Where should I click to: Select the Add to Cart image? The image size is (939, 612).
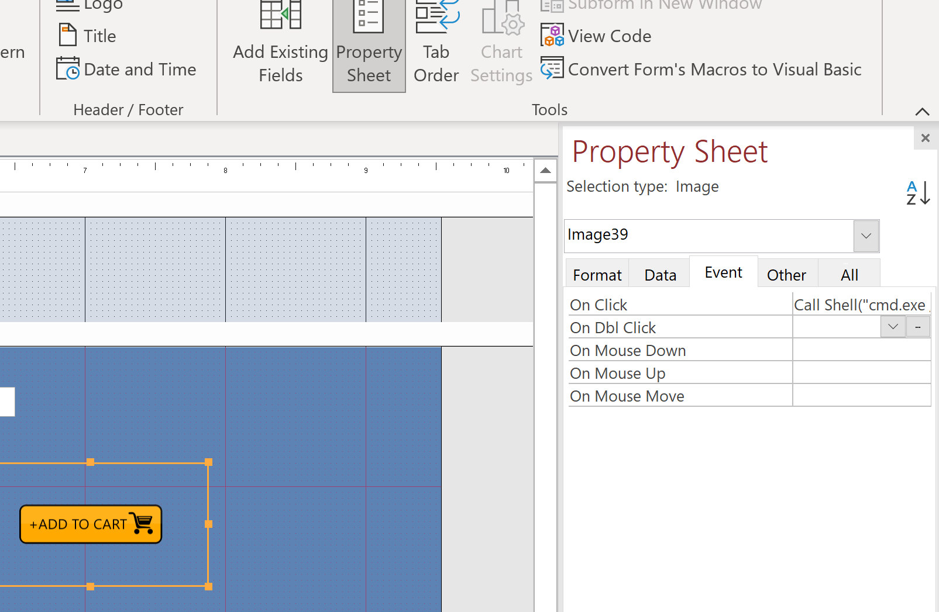point(91,524)
